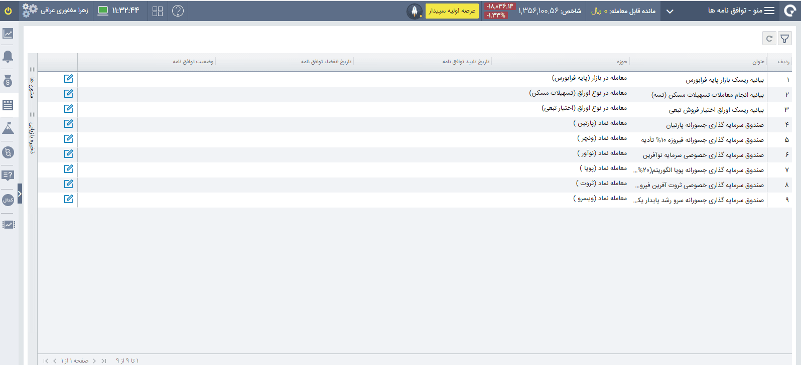Click the yellow عرضه اولیه سپیدار button
The height and width of the screenshot is (365, 801).
coord(452,11)
